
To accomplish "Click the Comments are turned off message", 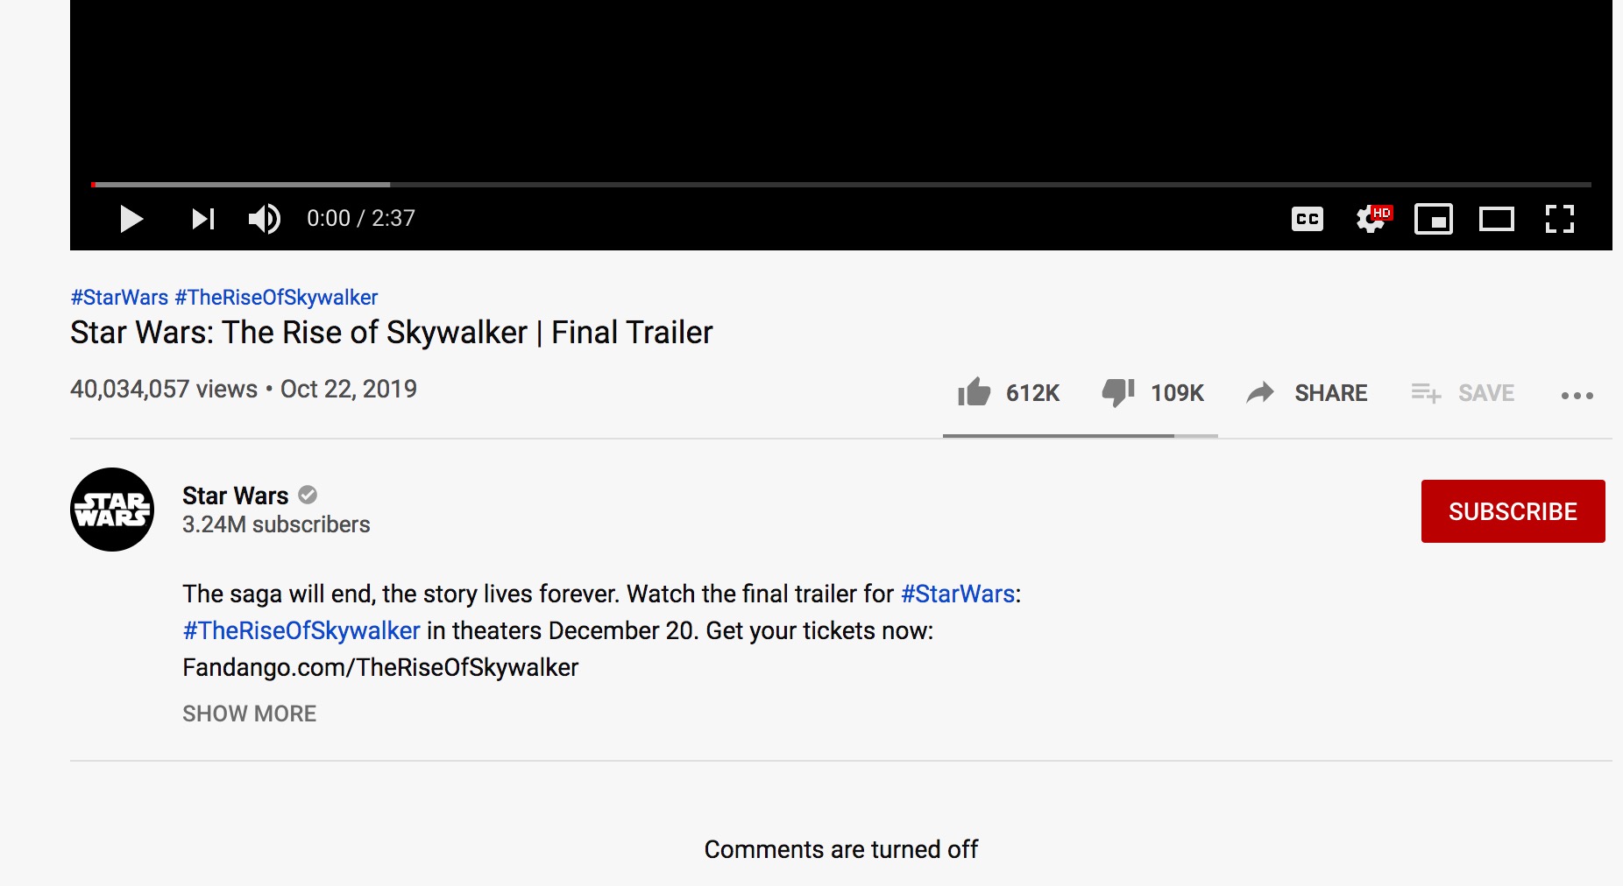I will click(841, 849).
